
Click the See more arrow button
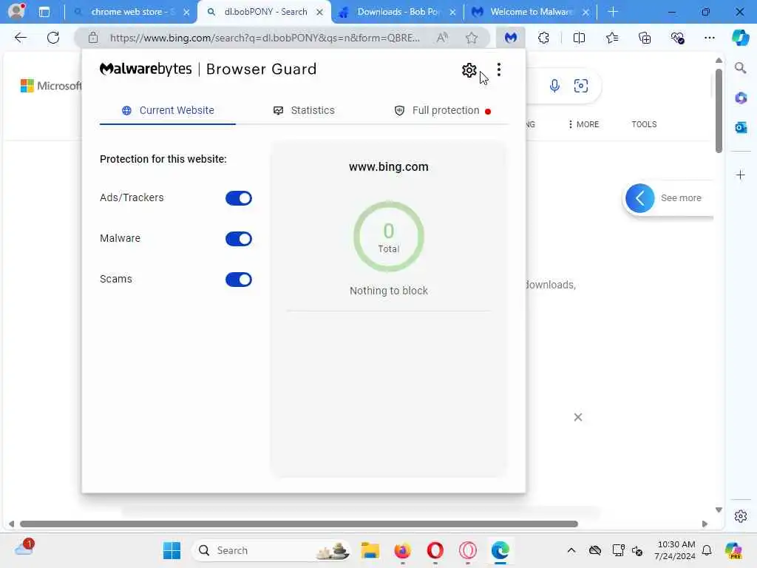tap(639, 198)
